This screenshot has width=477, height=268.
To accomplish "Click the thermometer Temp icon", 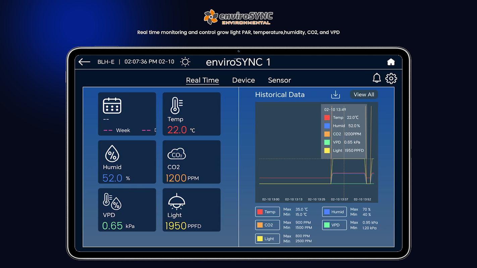I will tap(176, 106).
